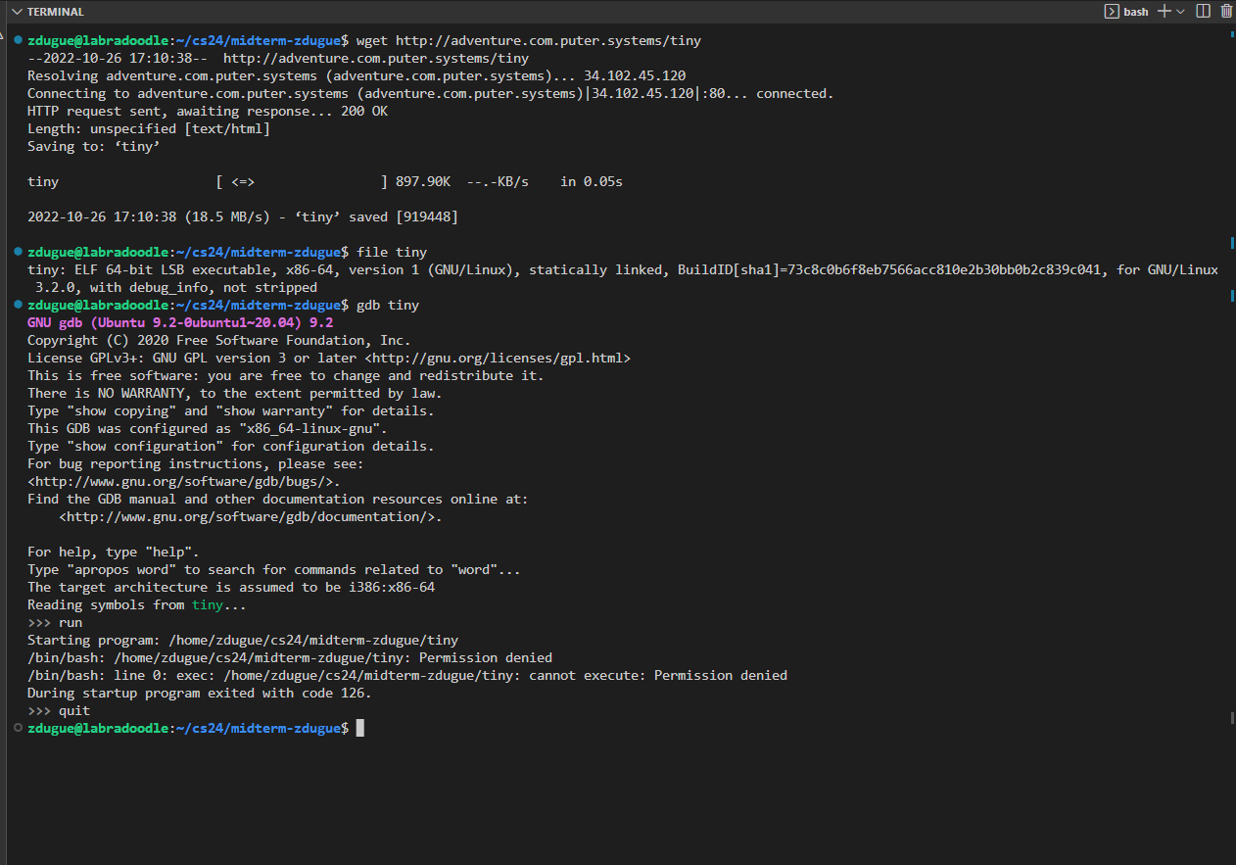Screen dimensions: 1236x865
Task: Open the gdb bugs URL link
Action: click(183, 481)
